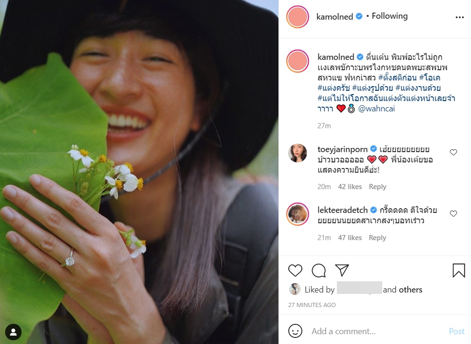Like toeyjarinporn's comment
The width and height of the screenshot is (471, 344).
pos(453,153)
